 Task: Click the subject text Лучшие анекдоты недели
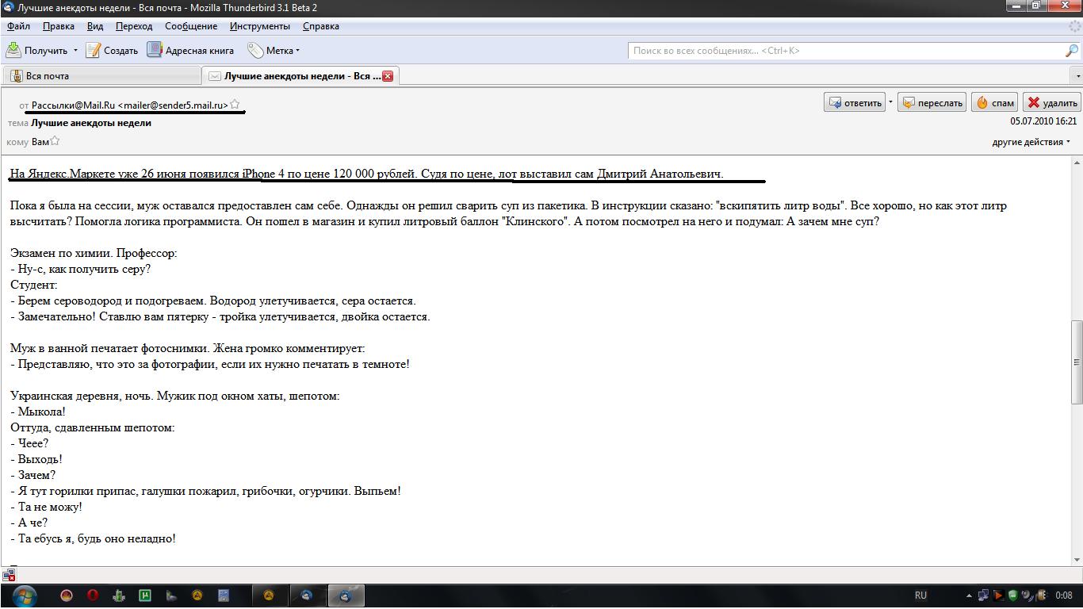point(91,123)
